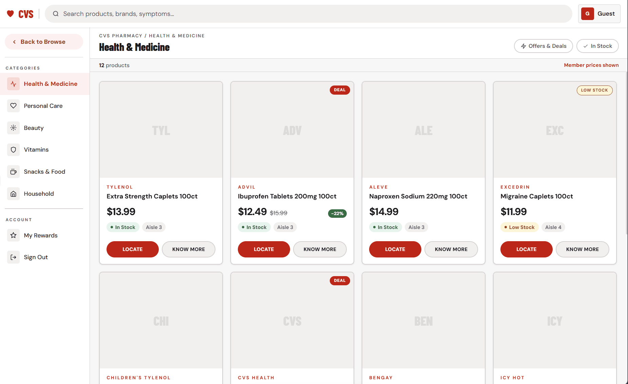This screenshot has width=628, height=384.
Task: Click the '12 products' count text
Action: coord(114,65)
